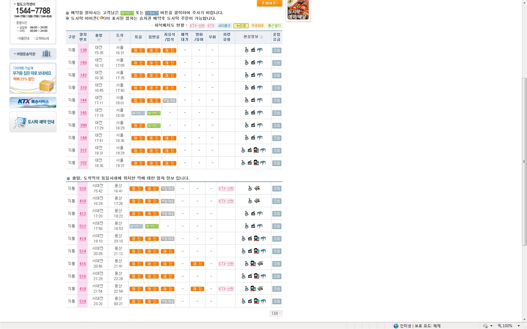The image size is (527, 329).
Task: Expand the 편성정보 column arrow
Action: (x=262, y=37)
